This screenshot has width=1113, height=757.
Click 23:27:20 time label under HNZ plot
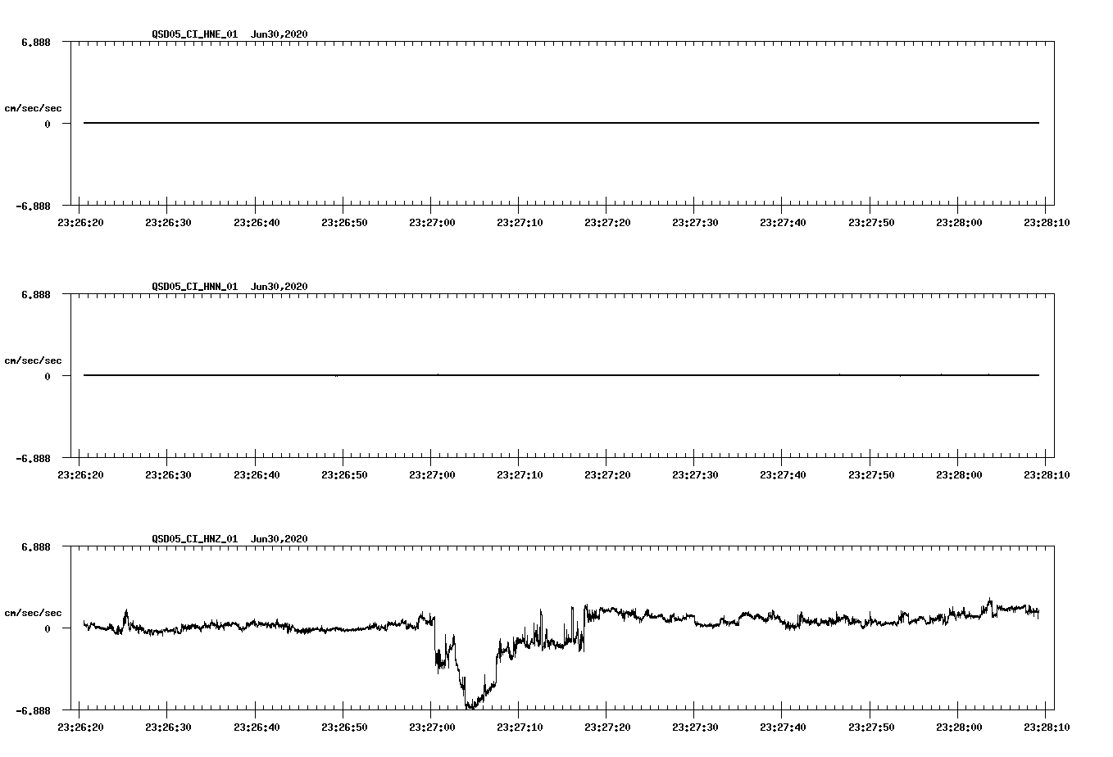pos(607,727)
